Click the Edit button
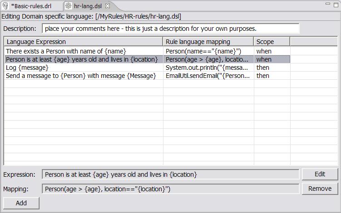341x213 pixels. point(320,174)
